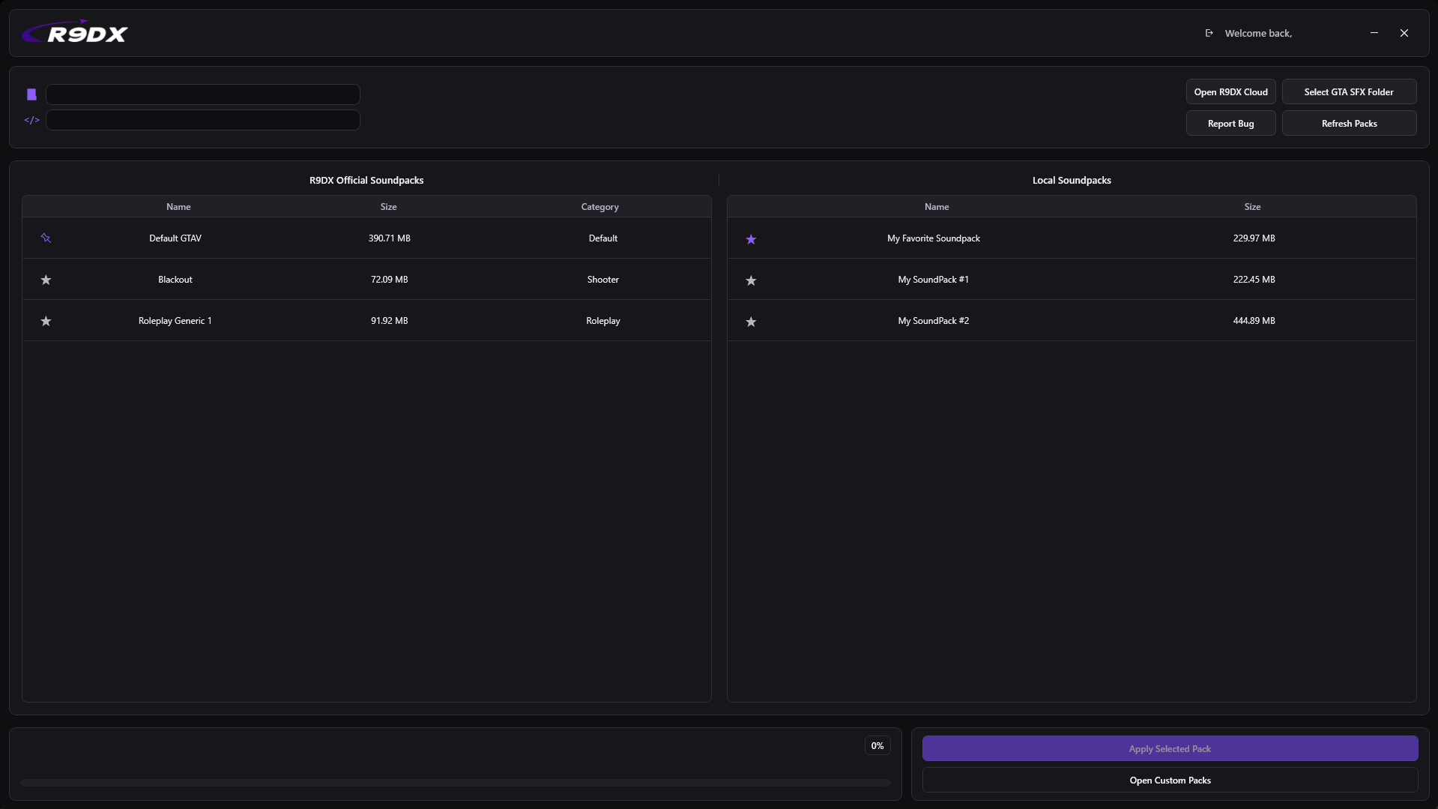Click the purple star on My Favorite Soundpack
Viewport: 1438px width, 809px height.
(x=751, y=239)
